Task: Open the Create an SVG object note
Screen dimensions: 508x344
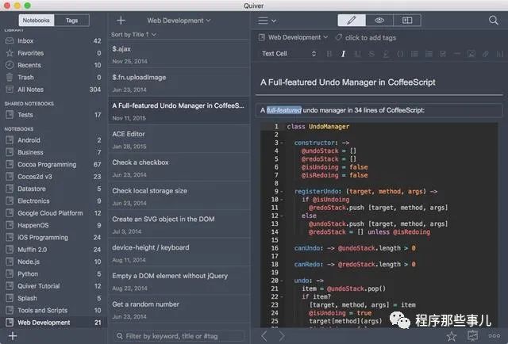Action: pyautogui.click(x=179, y=225)
